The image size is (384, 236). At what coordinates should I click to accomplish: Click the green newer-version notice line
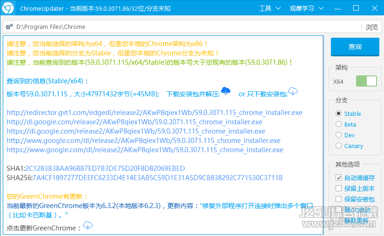pyautogui.click(x=150, y=62)
